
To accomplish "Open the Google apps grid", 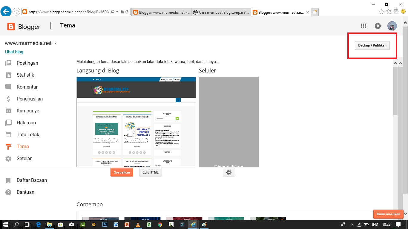I will pyautogui.click(x=363, y=26).
